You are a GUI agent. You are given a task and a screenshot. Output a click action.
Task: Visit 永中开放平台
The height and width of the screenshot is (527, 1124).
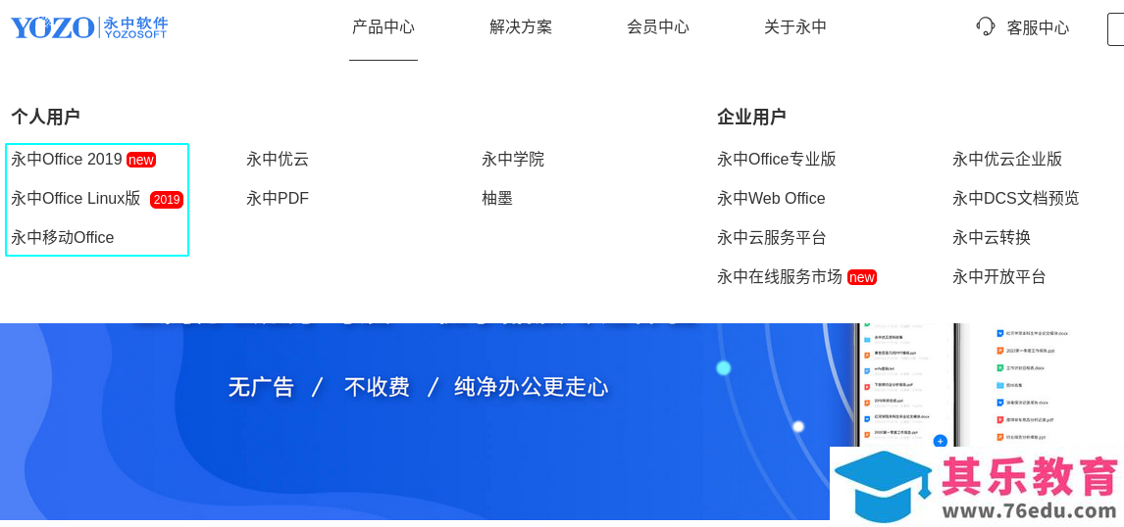(999, 276)
